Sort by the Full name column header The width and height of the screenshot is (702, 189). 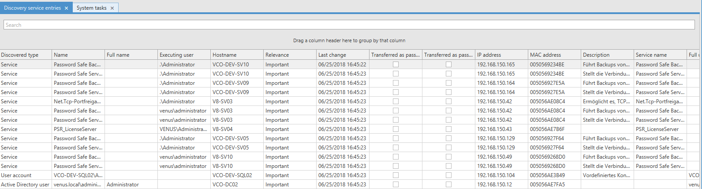click(131, 55)
